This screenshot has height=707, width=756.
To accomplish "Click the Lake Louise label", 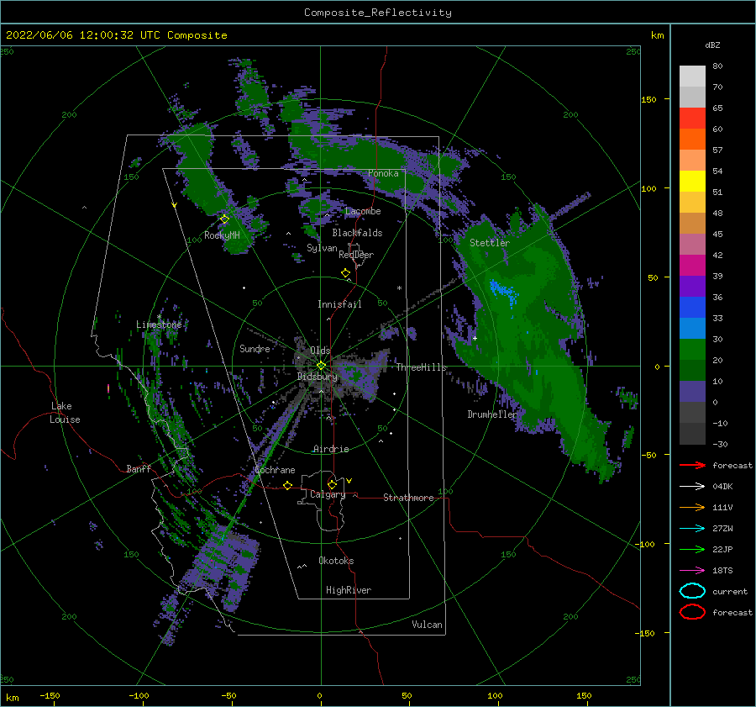I will point(65,413).
